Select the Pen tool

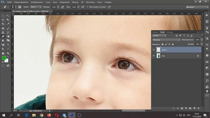3,45
